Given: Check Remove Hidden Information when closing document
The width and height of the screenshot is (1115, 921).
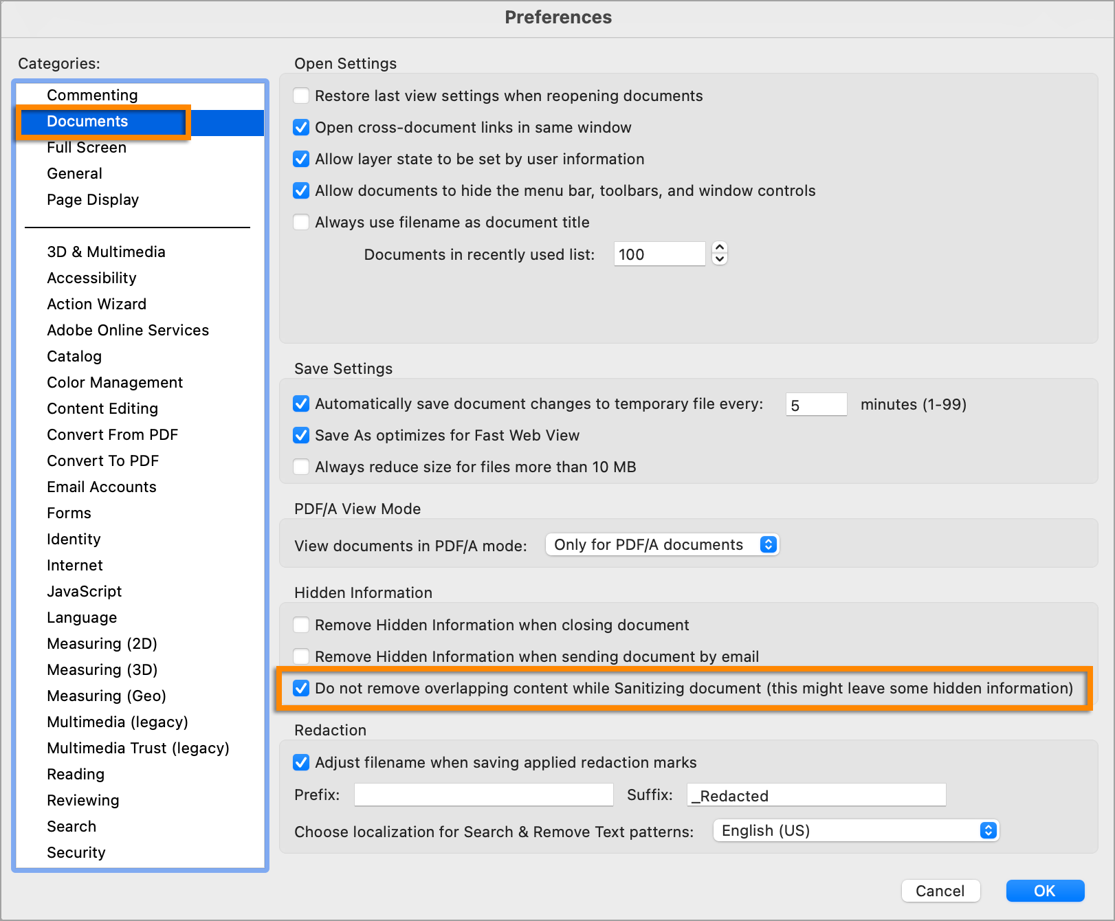Looking at the screenshot, I should (x=301, y=625).
